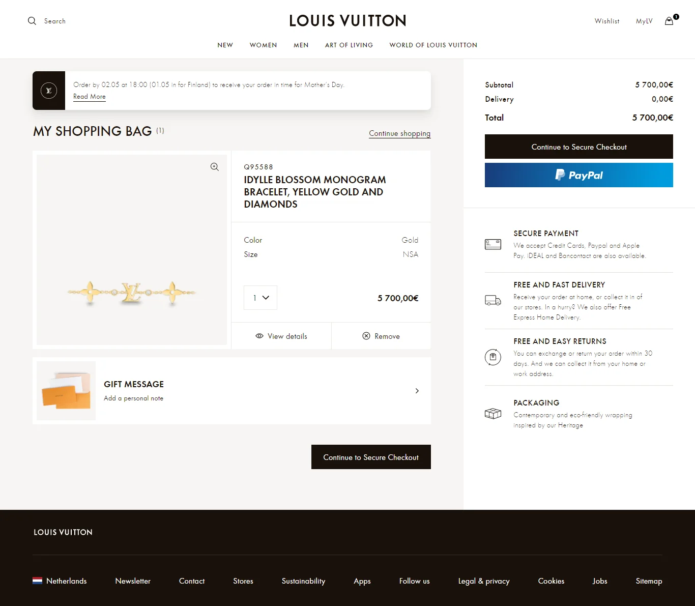Open the Stores footer link
Viewport: 695px width, 606px height.
pyautogui.click(x=243, y=581)
